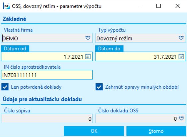Maximize the parameters dialog window

coord(158,6)
